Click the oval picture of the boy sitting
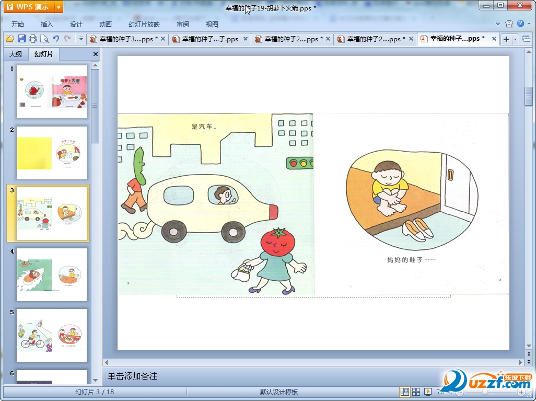 (x=412, y=200)
